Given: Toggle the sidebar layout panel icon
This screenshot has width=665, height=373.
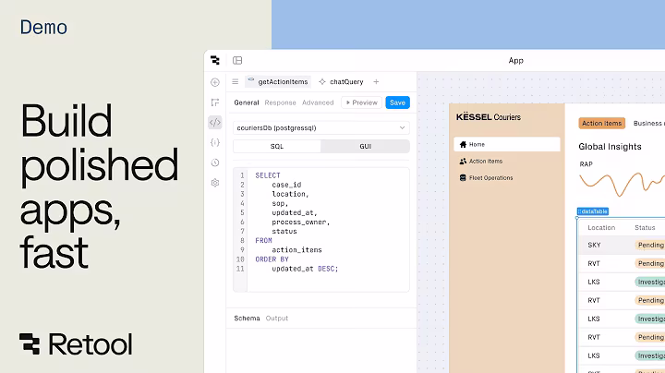Looking at the screenshot, I should tap(237, 60).
